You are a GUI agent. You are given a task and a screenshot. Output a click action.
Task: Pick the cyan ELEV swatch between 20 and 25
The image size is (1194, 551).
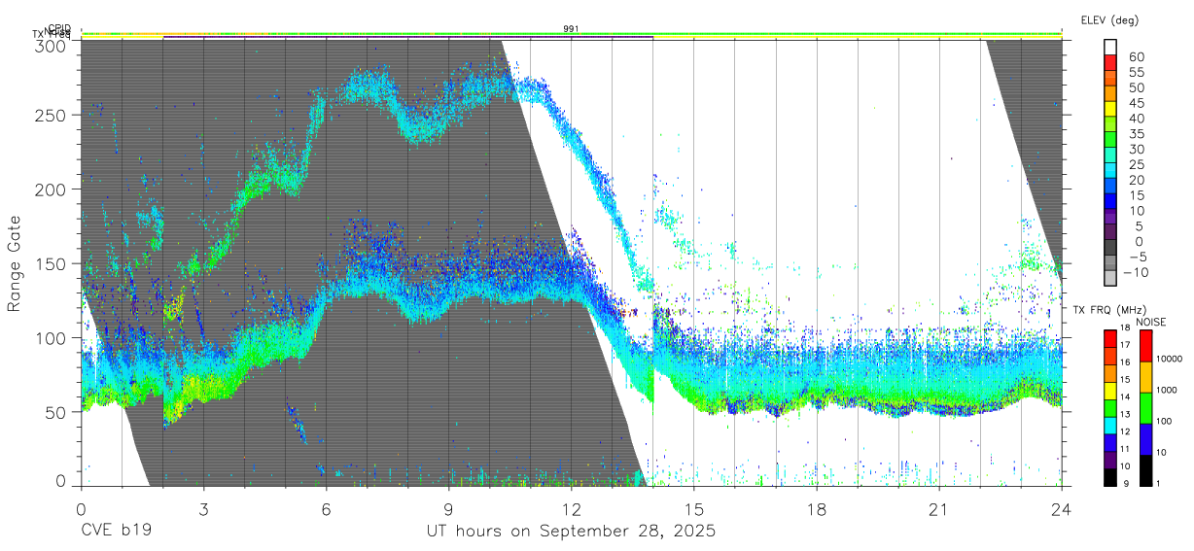[x=1110, y=172]
